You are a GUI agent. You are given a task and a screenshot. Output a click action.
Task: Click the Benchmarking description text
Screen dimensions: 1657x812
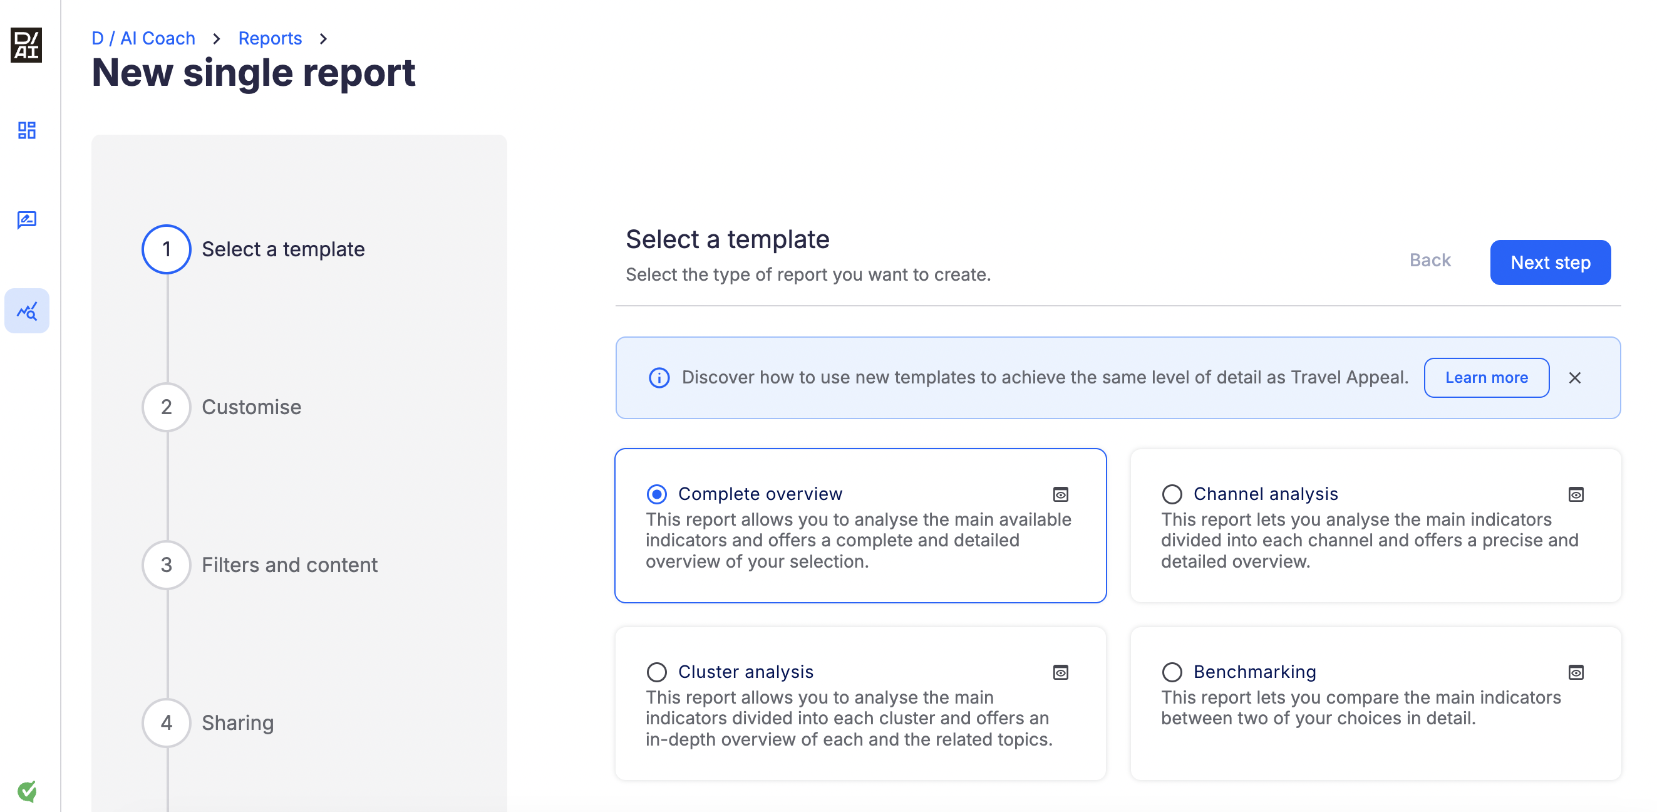pos(1361,708)
